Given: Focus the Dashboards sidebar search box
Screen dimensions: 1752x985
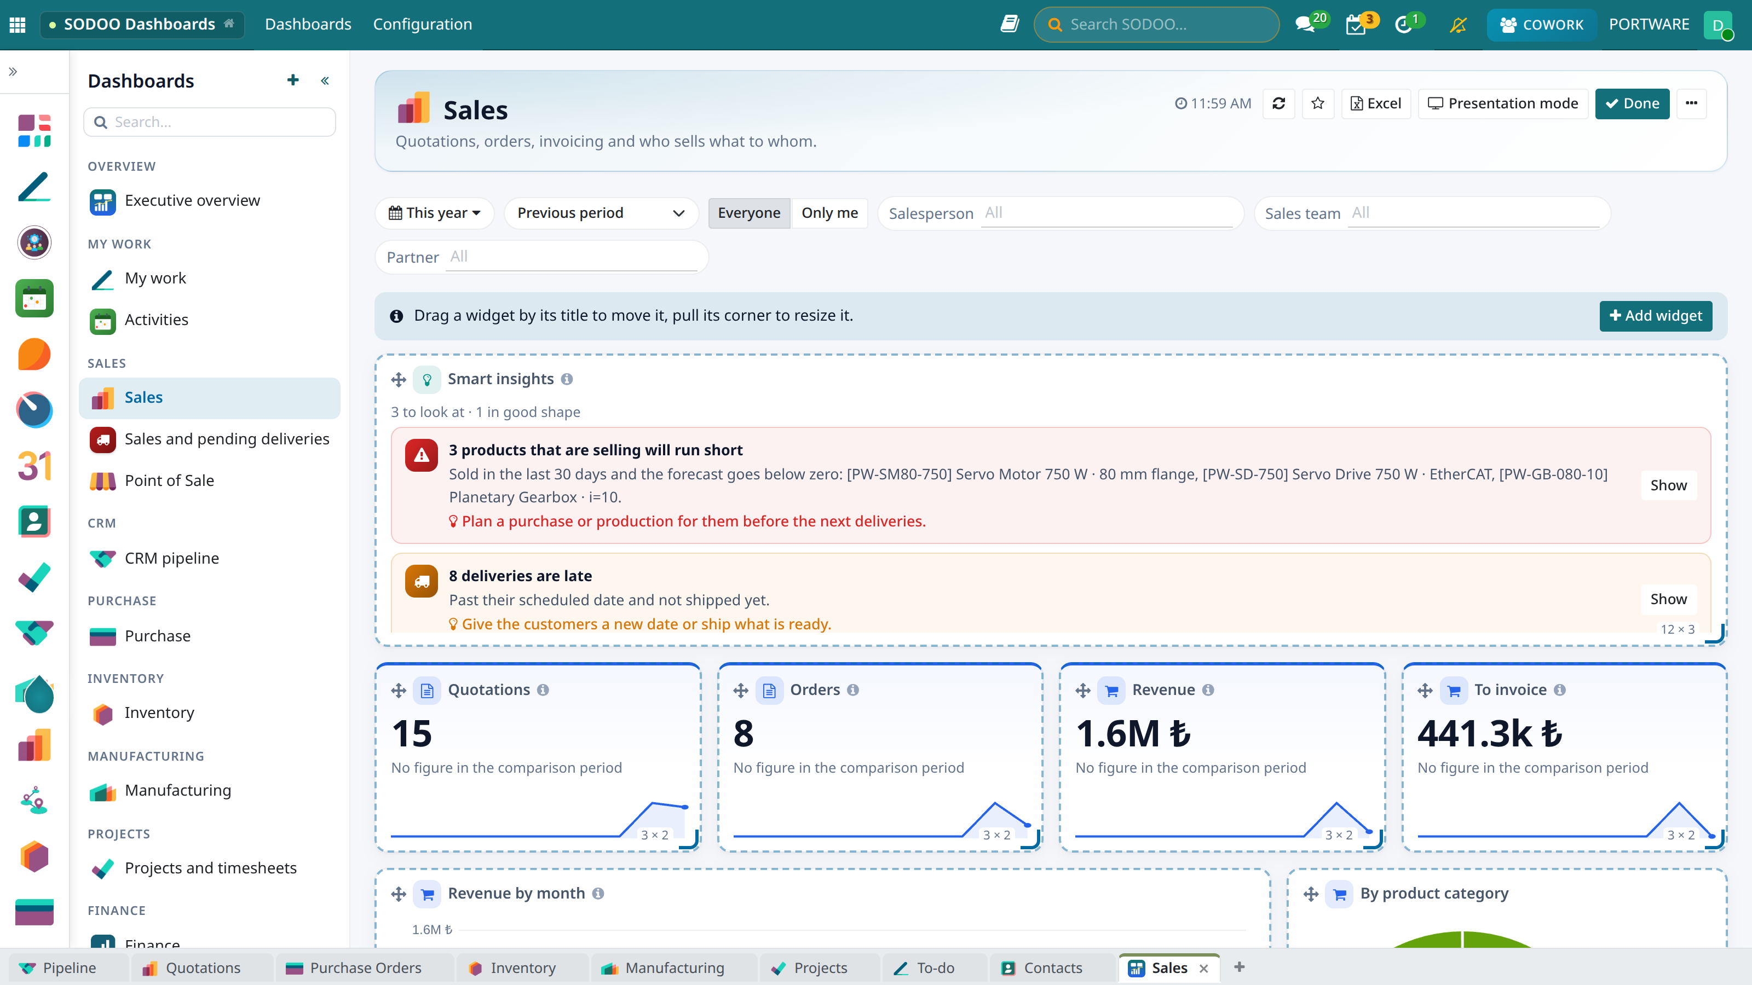Looking at the screenshot, I should tap(210, 121).
